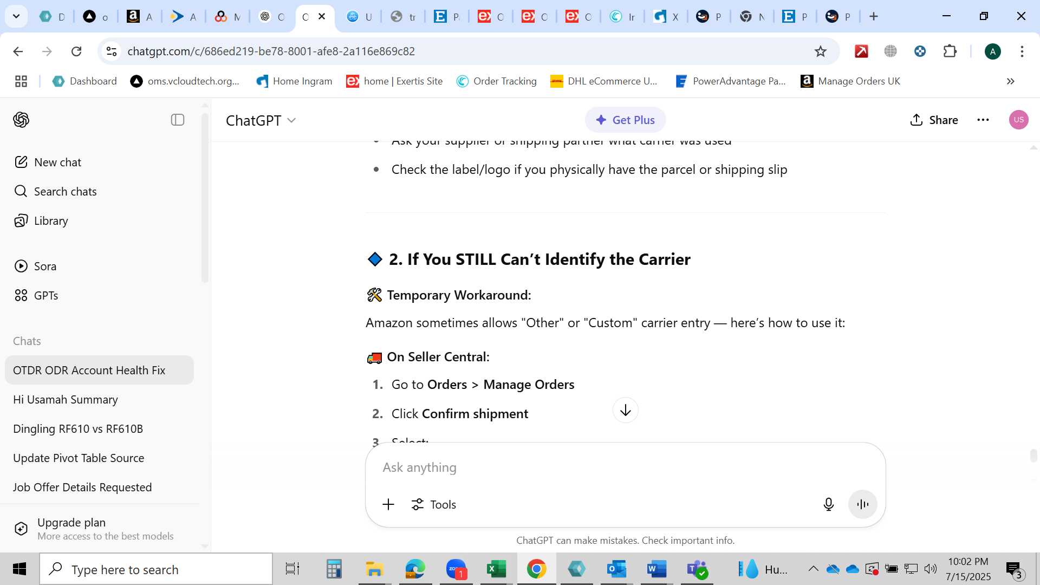The height and width of the screenshot is (585, 1040).
Task: Click the red arrow extension icon
Action: [861, 51]
